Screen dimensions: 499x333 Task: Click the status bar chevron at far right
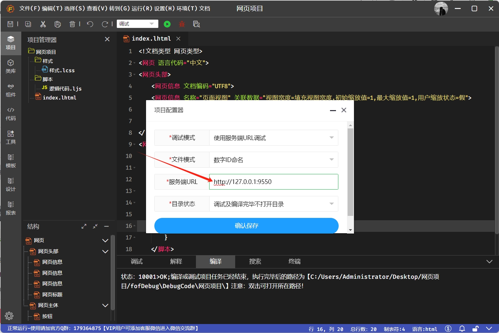489,329
